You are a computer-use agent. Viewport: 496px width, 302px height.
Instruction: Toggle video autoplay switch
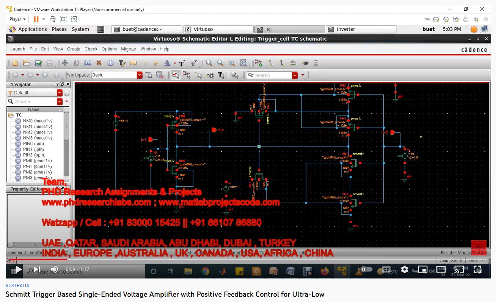click(364, 270)
